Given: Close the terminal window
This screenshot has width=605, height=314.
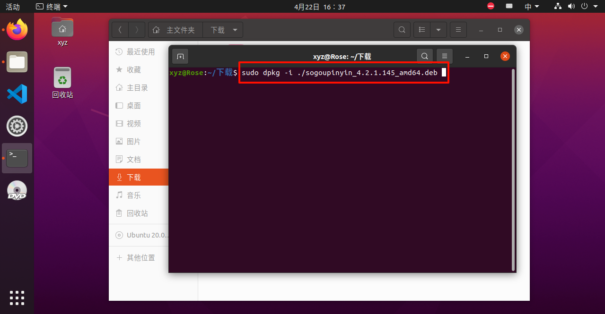Looking at the screenshot, I should 505,56.
